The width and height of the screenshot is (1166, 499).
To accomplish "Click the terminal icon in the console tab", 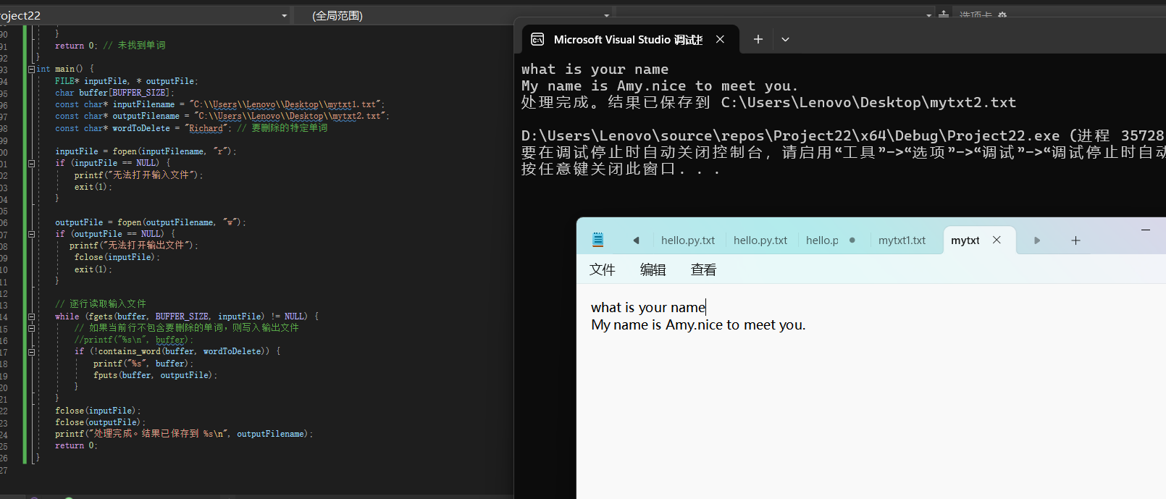I will pyautogui.click(x=537, y=39).
